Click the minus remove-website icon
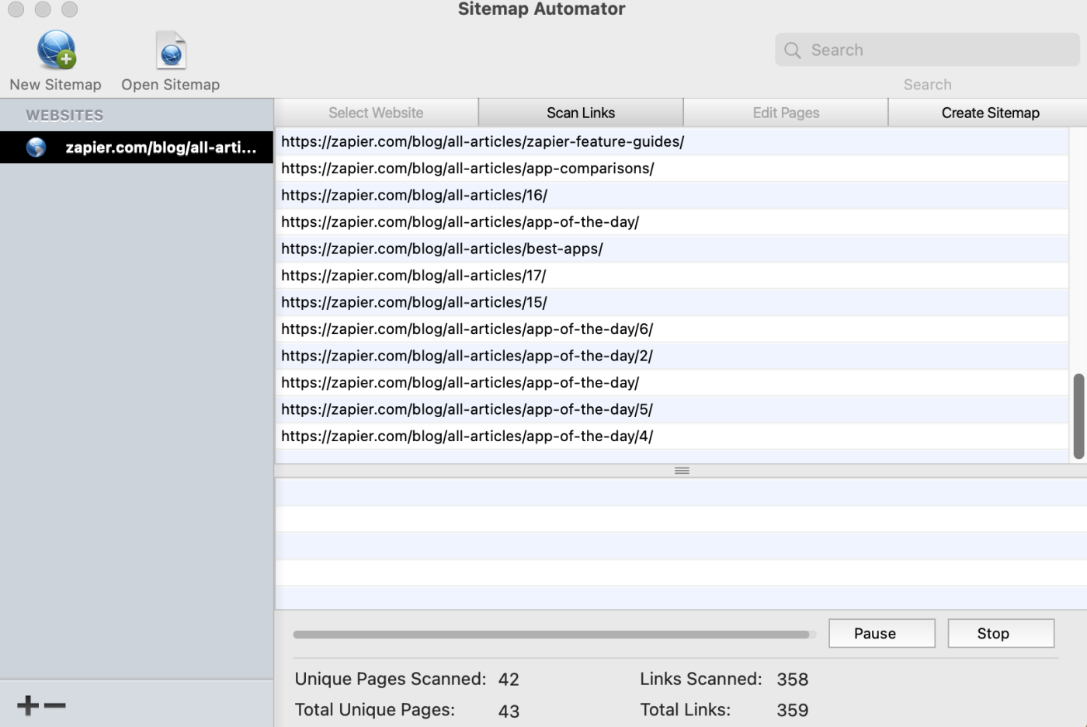The height and width of the screenshot is (727, 1087). point(55,705)
